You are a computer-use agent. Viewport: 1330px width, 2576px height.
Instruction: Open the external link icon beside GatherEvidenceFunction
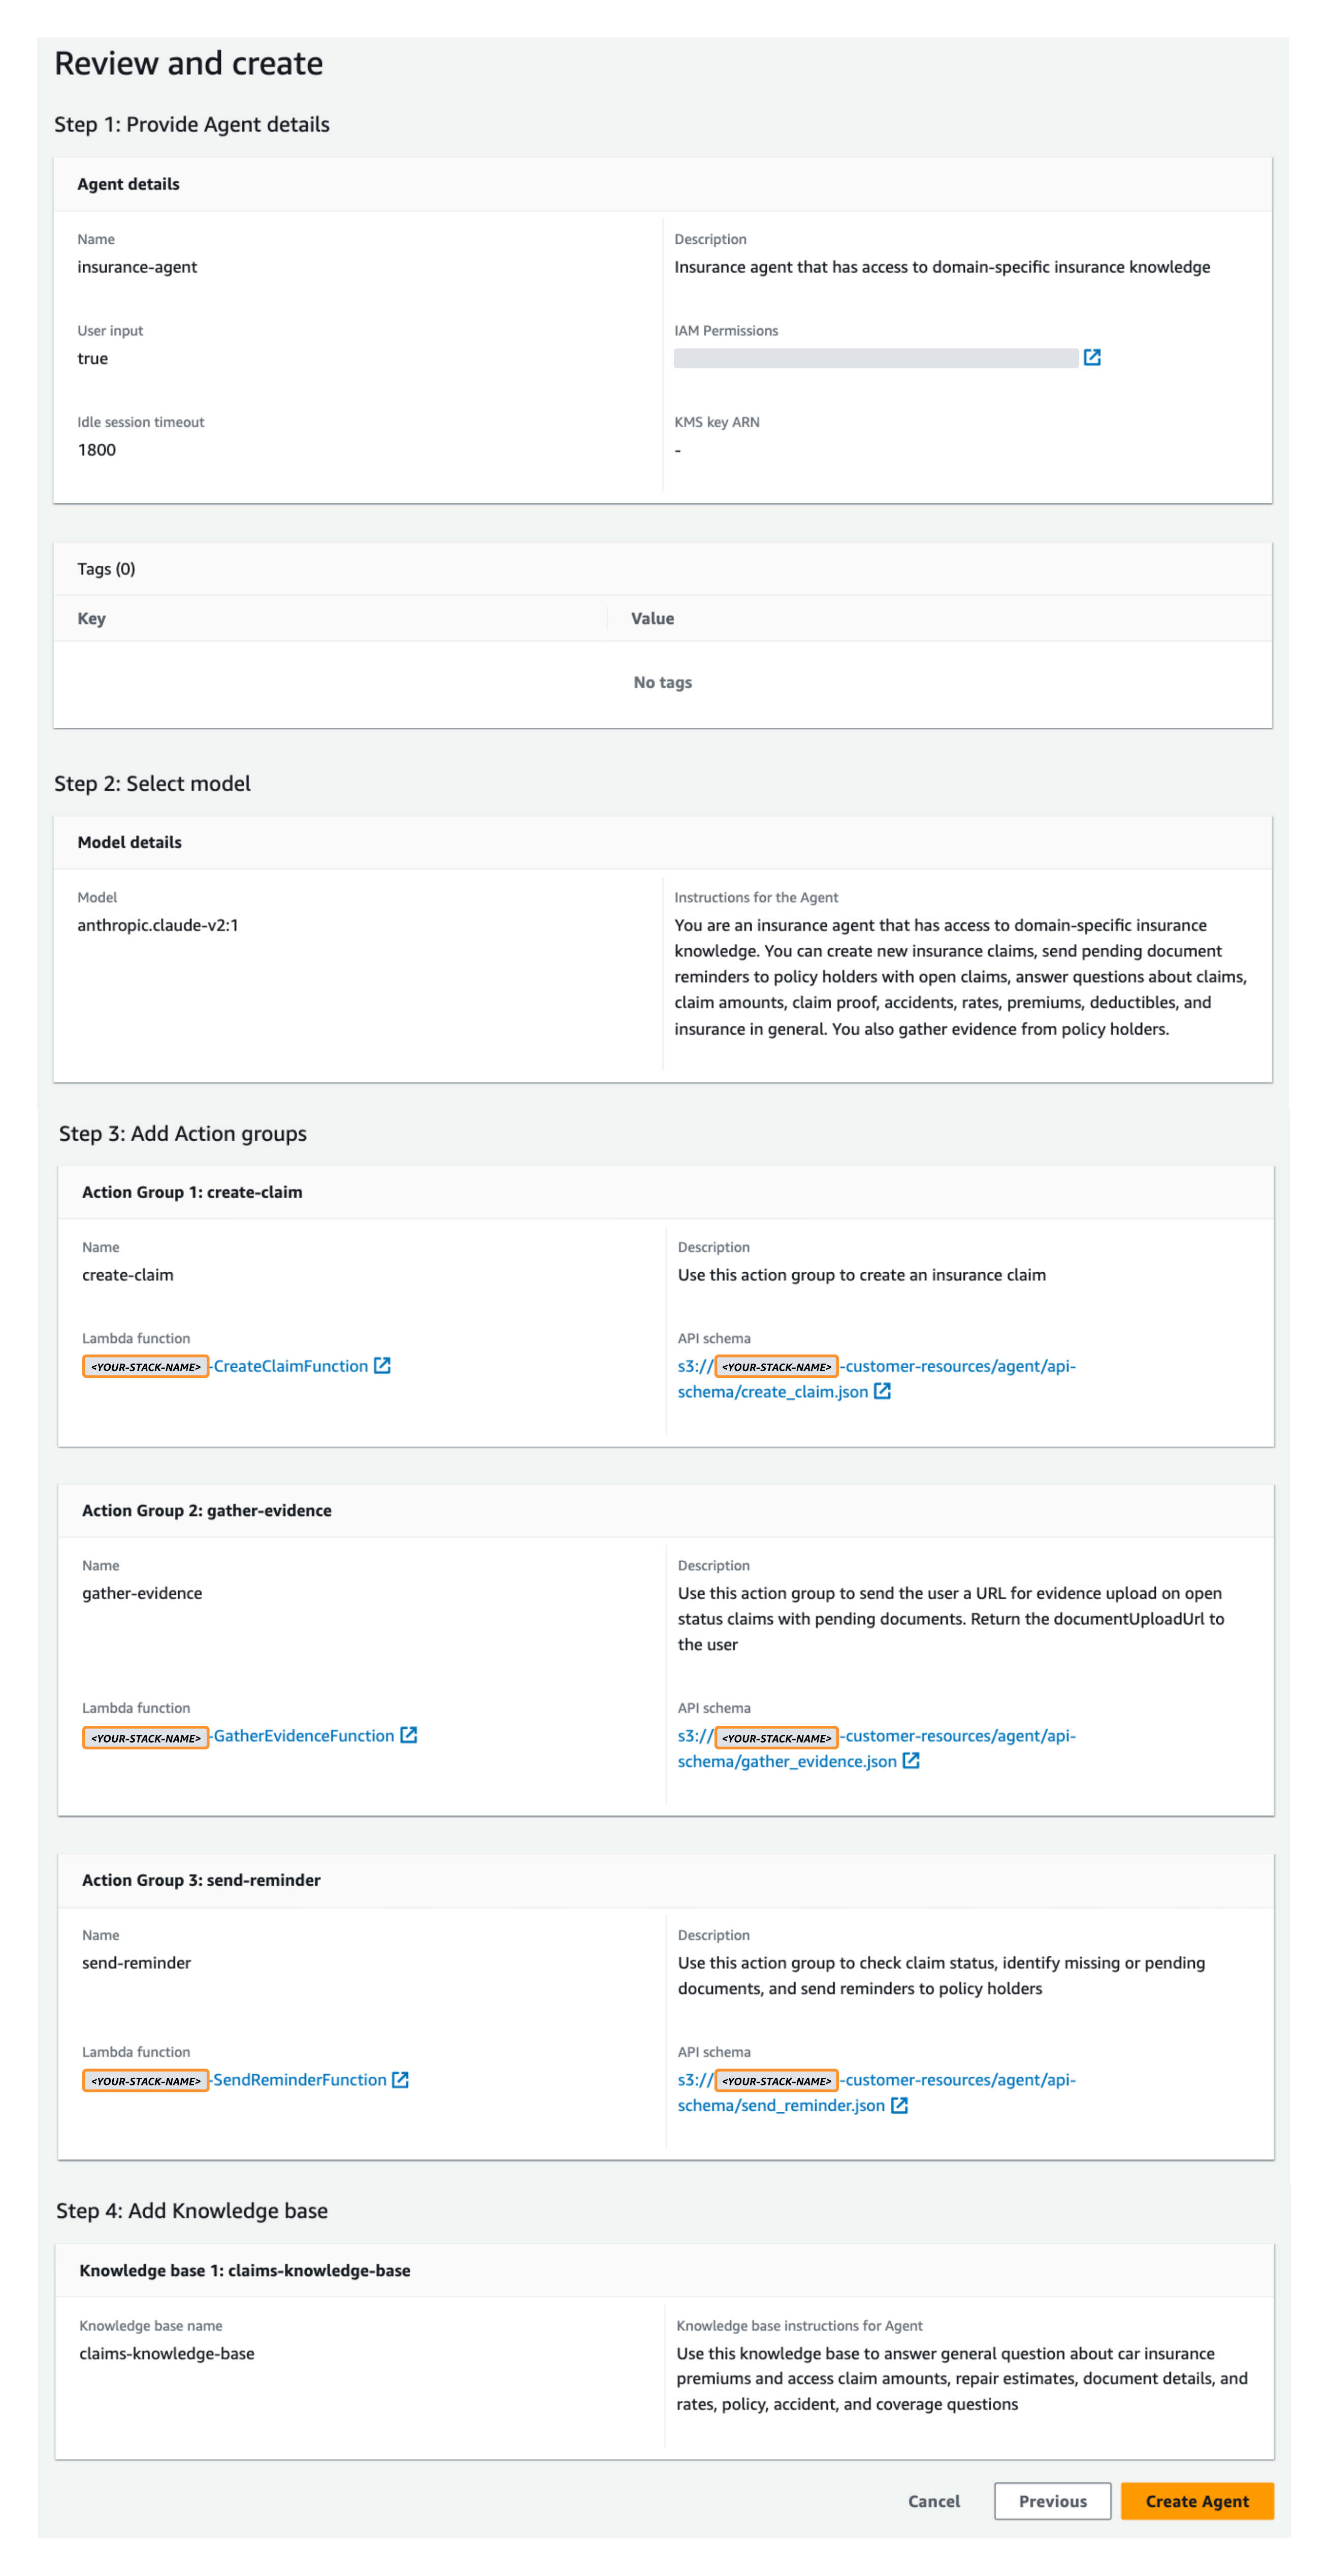pyautogui.click(x=408, y=1735)
